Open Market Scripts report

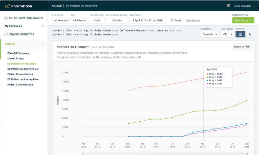click(x=15, y=58)
